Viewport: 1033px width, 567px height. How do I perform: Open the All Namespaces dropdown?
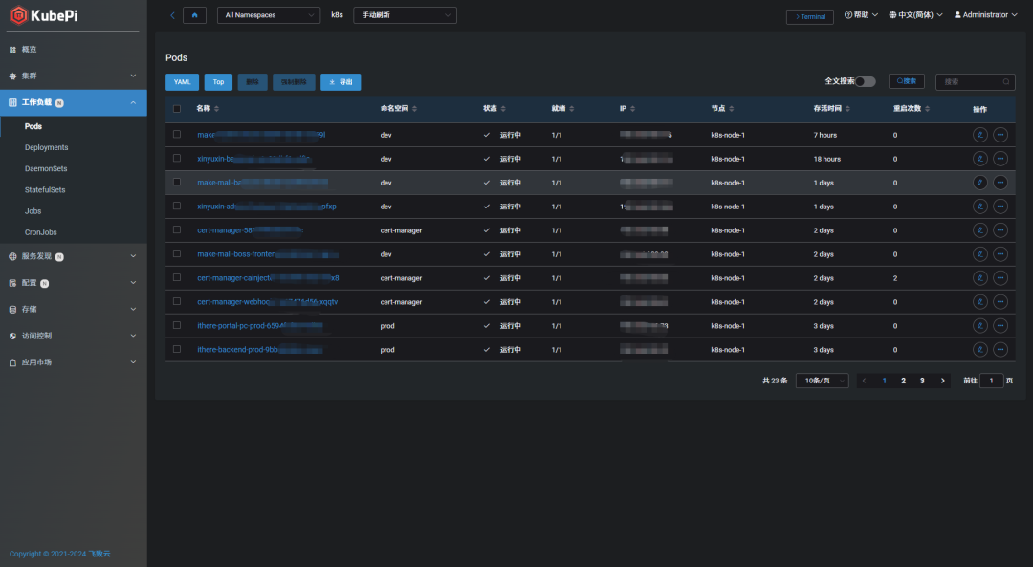(x=269, y=15)
